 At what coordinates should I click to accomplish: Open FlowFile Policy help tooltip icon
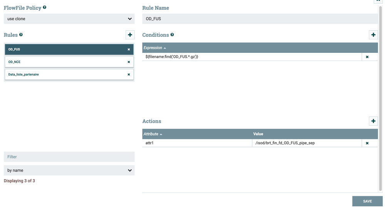45,7
